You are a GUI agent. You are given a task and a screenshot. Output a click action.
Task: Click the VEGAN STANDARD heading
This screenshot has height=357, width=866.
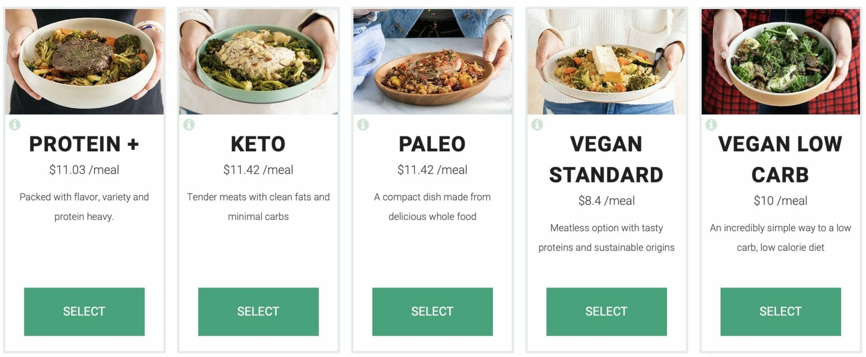607,160
